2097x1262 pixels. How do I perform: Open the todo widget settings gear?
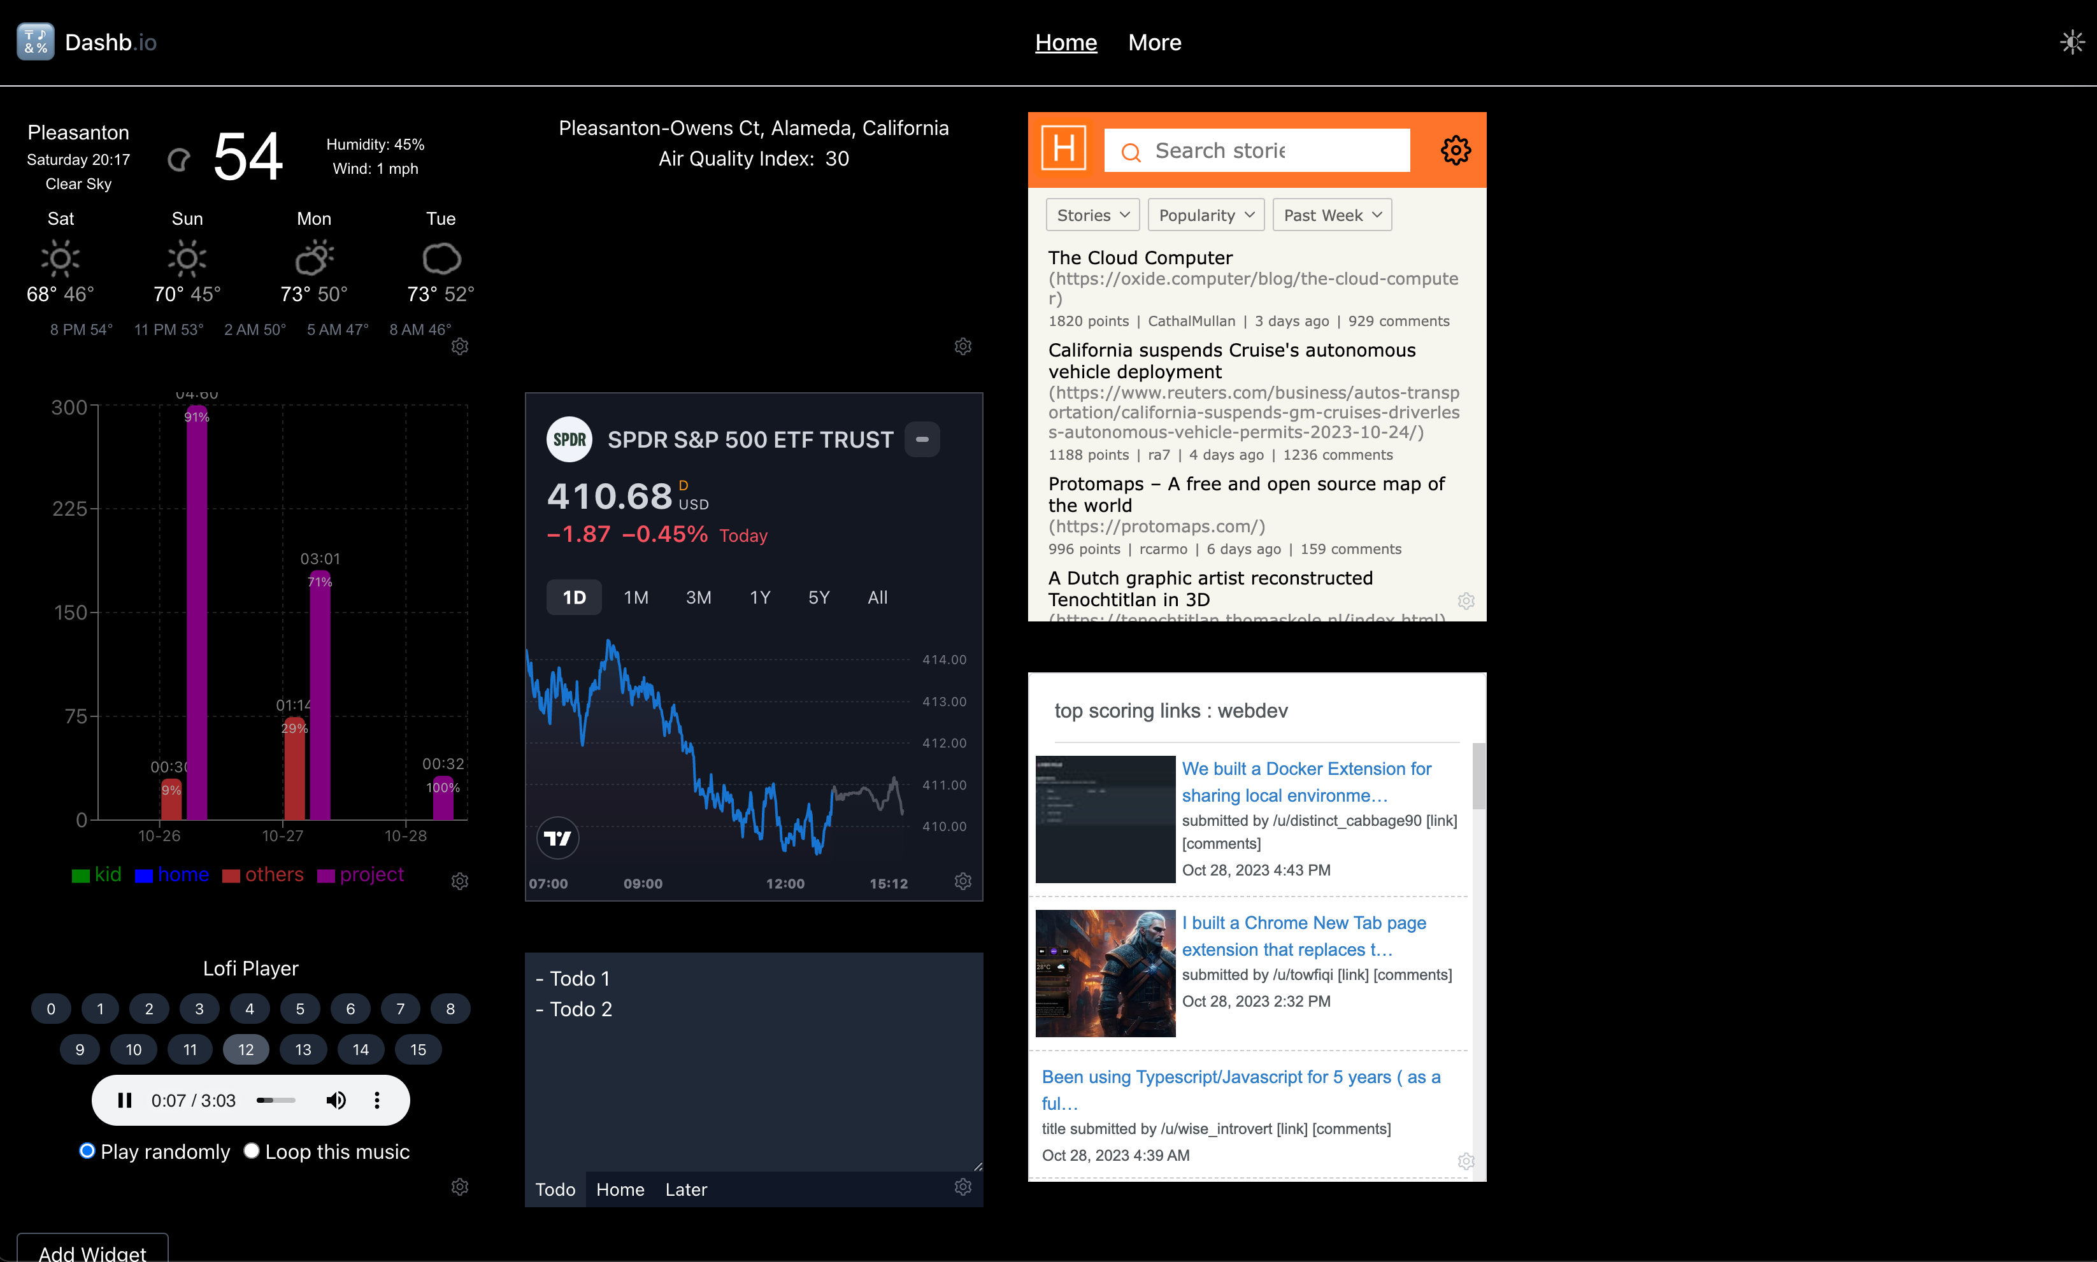[963, 1186]
